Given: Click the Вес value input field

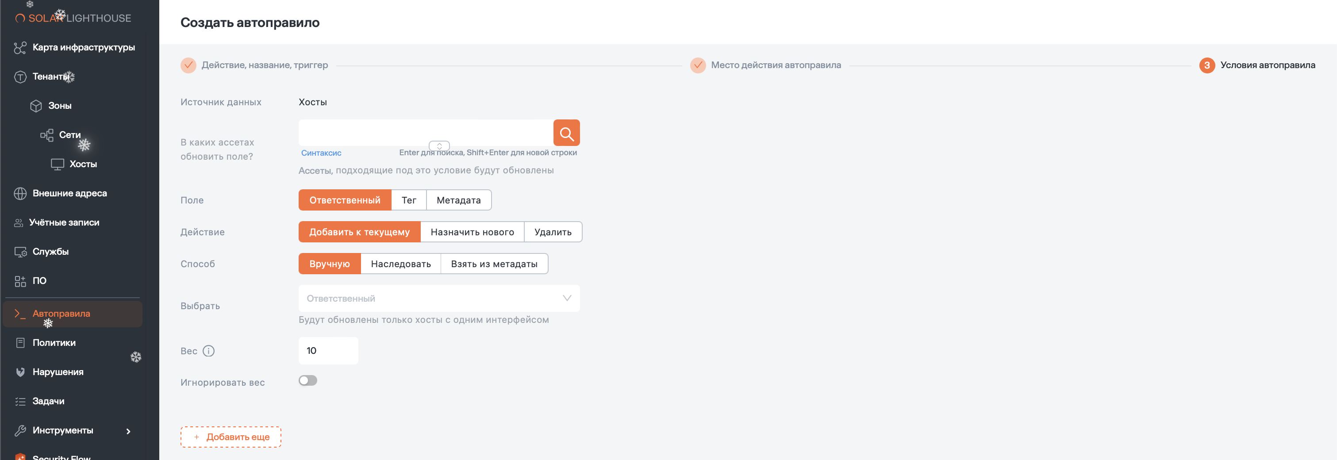Looking at the screenshot, I should click(328, 351).
